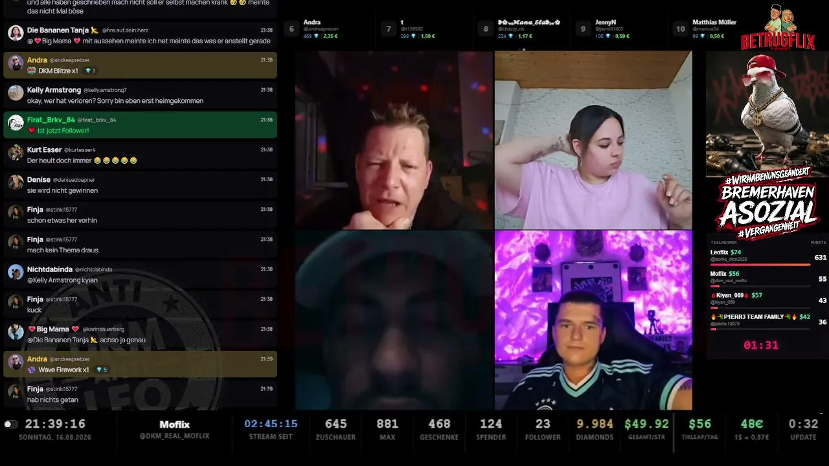Image resolution: width=829 pixels, height=466 pixels.
Task: Click the $49.92 Gesamt/Str value
Action: [646, 424]
